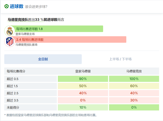Switch to the 上半场 / 下半场 tab
Screen dimensions: 163x121
click(x=120, y=59)
